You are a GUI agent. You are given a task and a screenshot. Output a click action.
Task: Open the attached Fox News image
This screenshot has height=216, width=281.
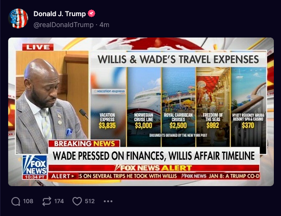pyautogui.click(x=141, y=112)
